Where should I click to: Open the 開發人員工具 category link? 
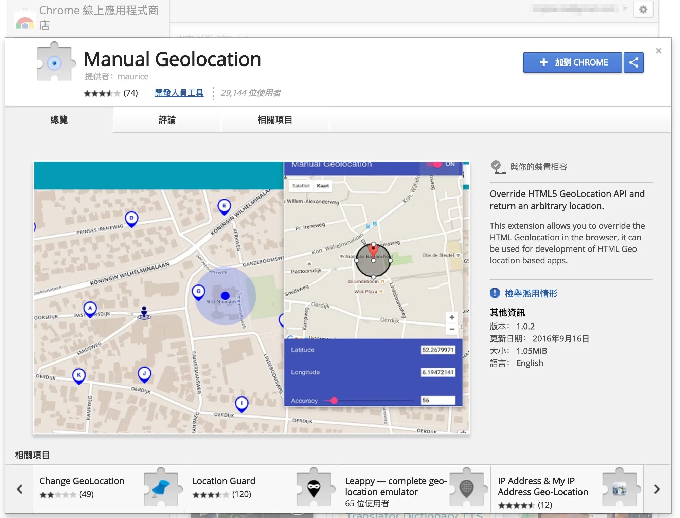pos(179,93)
